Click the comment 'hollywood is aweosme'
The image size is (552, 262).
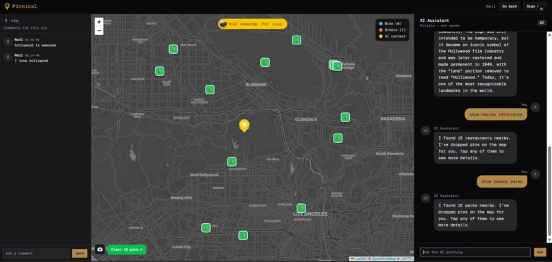coord(35,45)
